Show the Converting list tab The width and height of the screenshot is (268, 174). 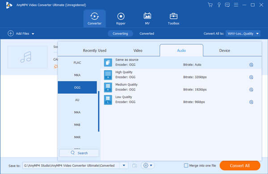[x=120, y=33]
